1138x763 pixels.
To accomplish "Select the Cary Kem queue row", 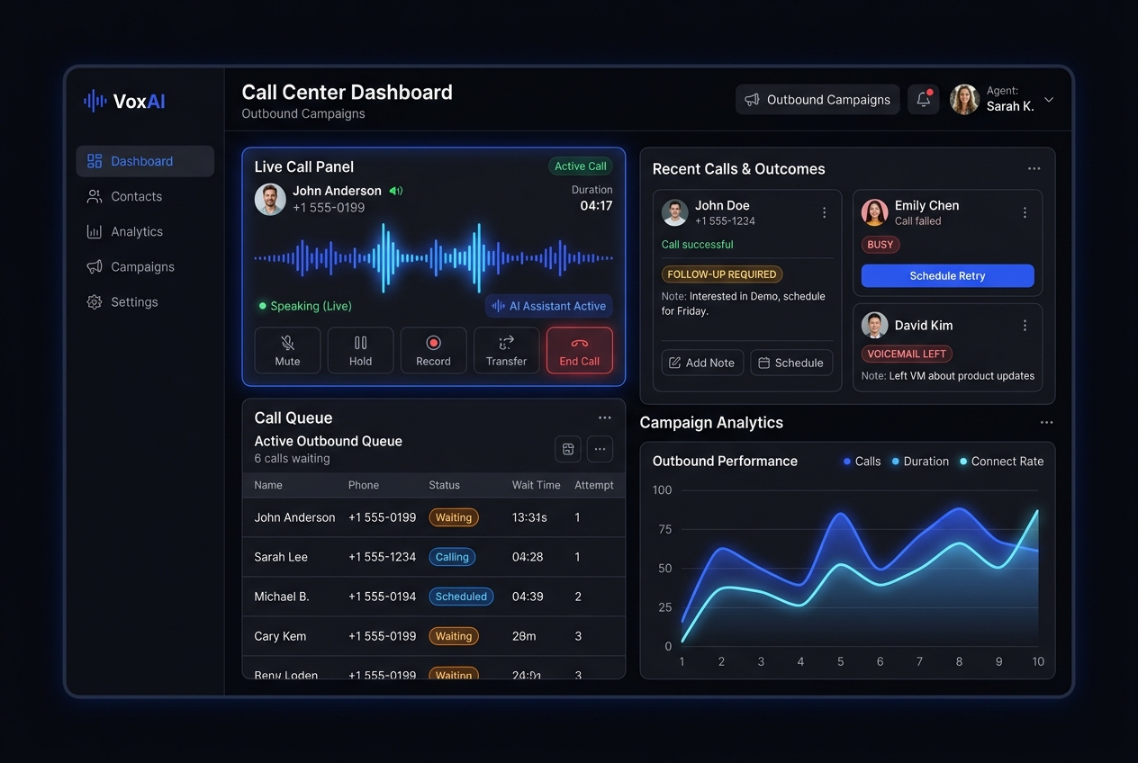I will [x=433, y=636].
